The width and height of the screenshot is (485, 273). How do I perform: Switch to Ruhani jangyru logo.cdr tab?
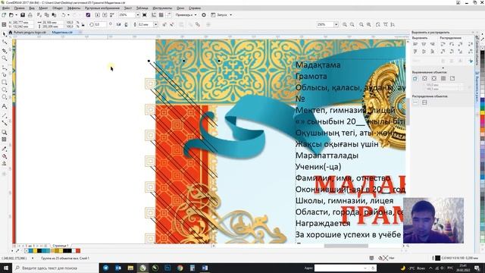tap(30, 32)
